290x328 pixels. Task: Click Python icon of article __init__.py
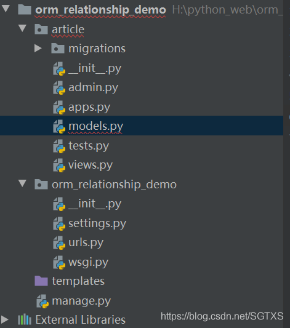point(59,68)
